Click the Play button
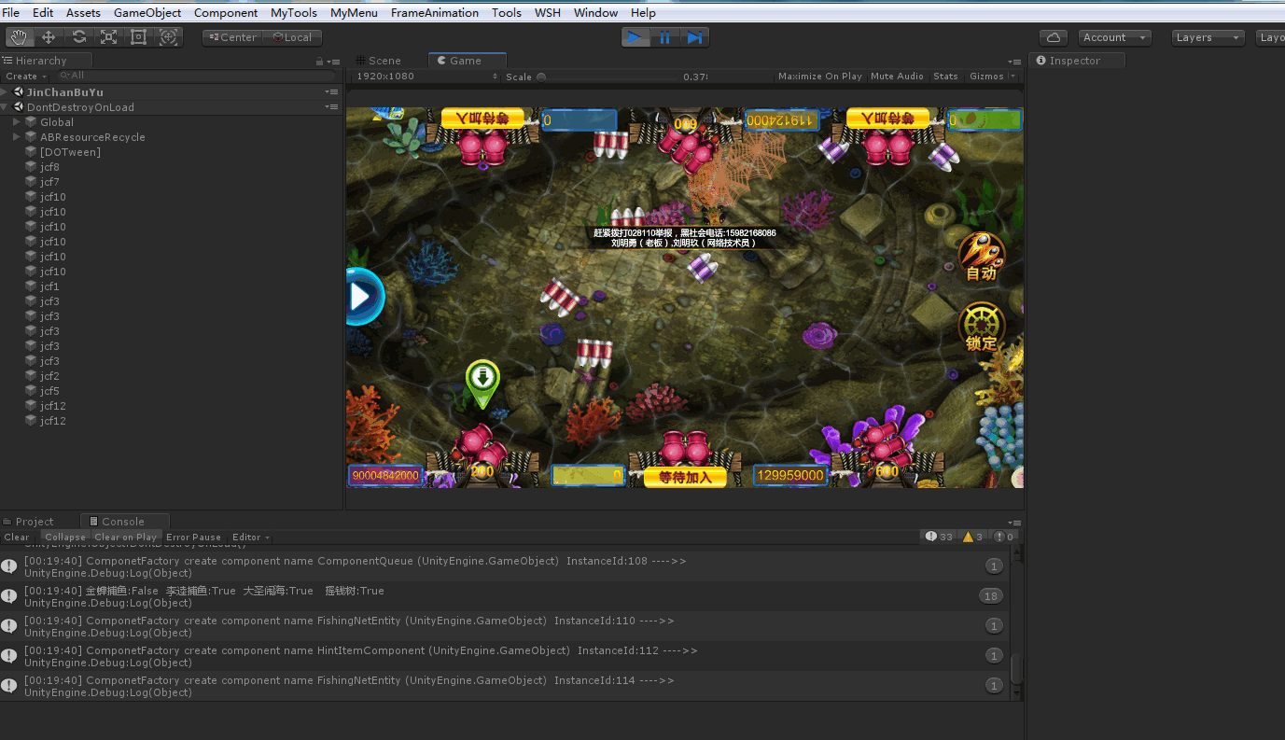Viewport: 1285px width, 740px height. pos(635,37)
